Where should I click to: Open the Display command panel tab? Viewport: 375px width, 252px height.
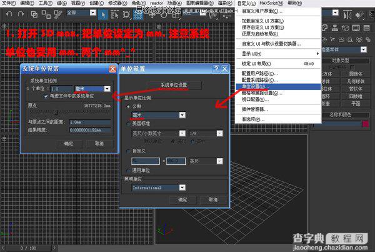pos(356,28)
